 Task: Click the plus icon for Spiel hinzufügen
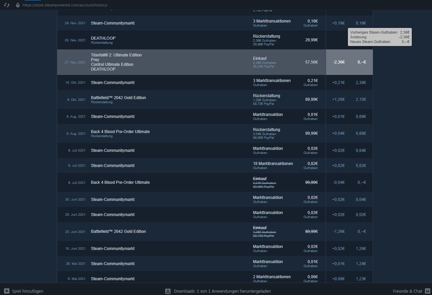pos(7,291)
